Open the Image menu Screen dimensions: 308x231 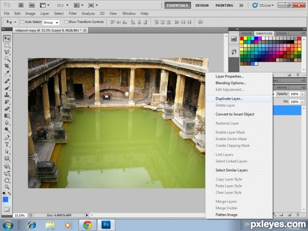[x=30, y=13]
